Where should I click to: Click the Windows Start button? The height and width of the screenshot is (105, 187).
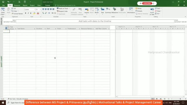3,102
